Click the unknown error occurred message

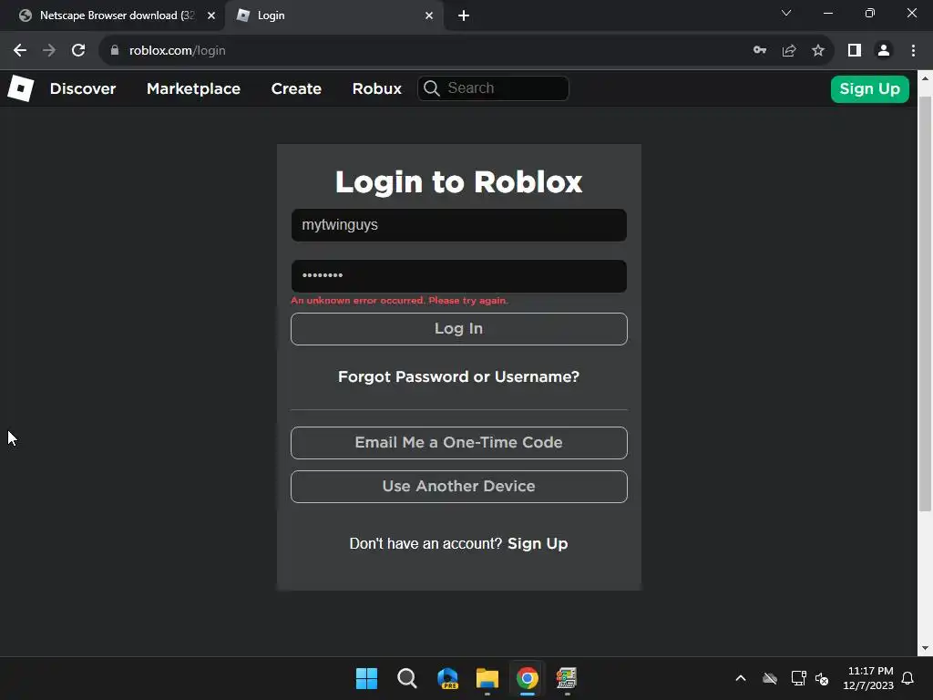click(399, 301)
